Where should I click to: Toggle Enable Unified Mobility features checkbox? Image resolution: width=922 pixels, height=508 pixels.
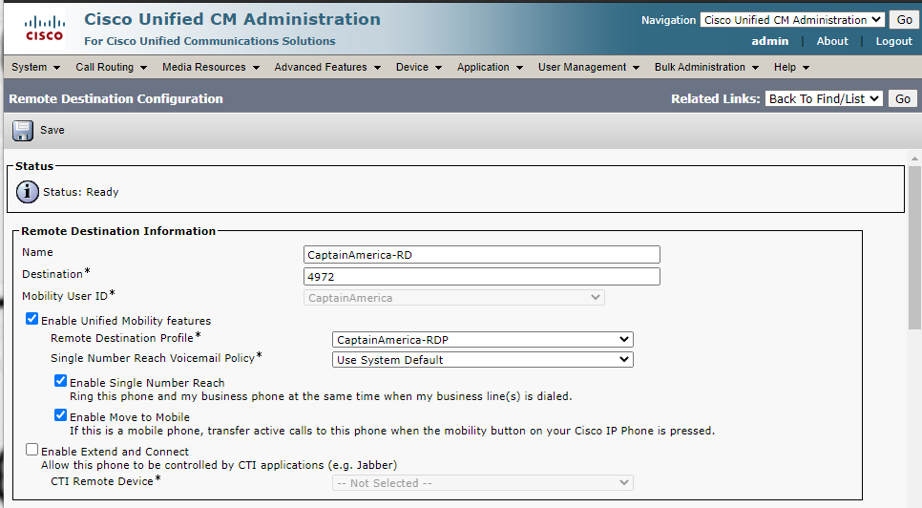[x=31, y=320]
